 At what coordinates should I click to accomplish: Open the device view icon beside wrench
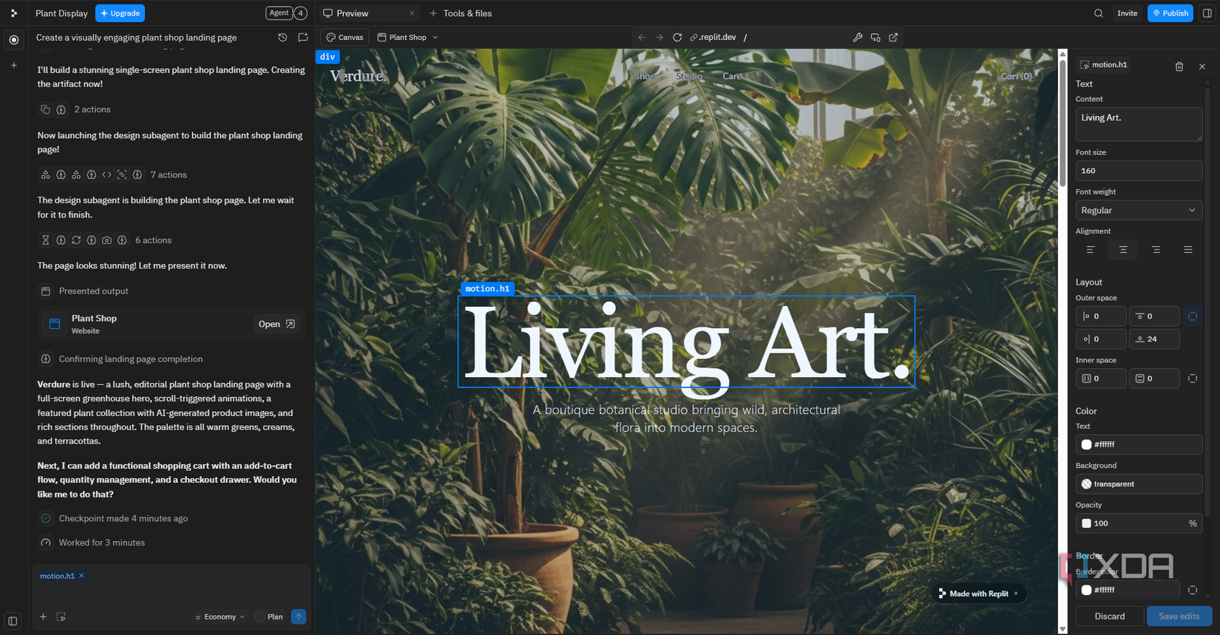coord(875,37)
